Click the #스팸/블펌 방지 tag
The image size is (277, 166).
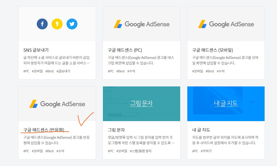click(x=141, y=151)
